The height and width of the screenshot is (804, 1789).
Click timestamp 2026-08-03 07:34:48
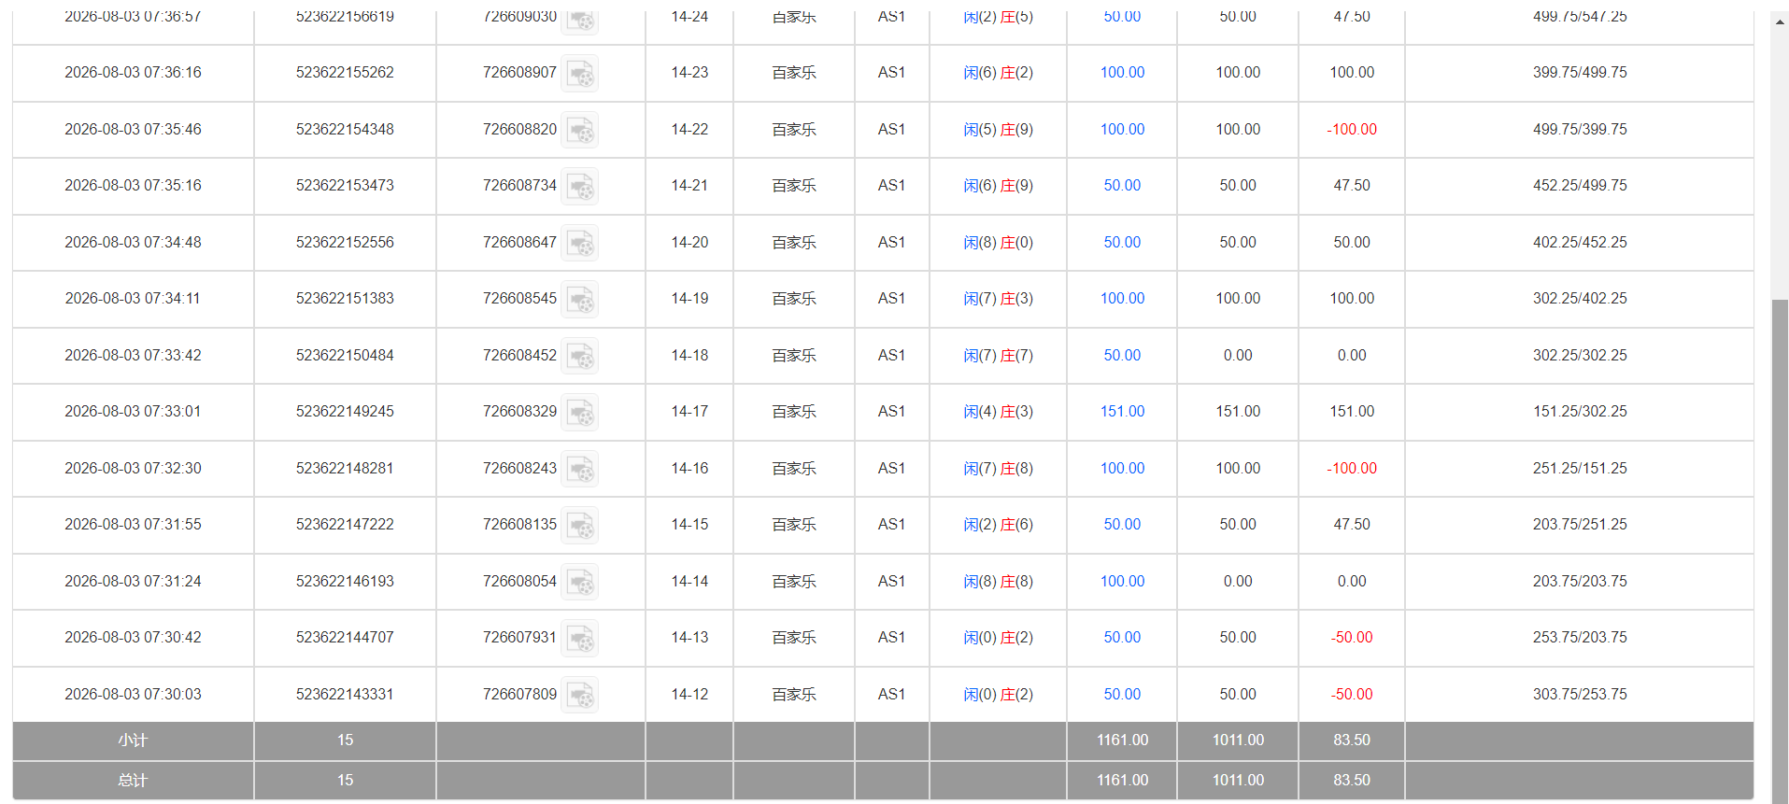(x=133, y=243)
